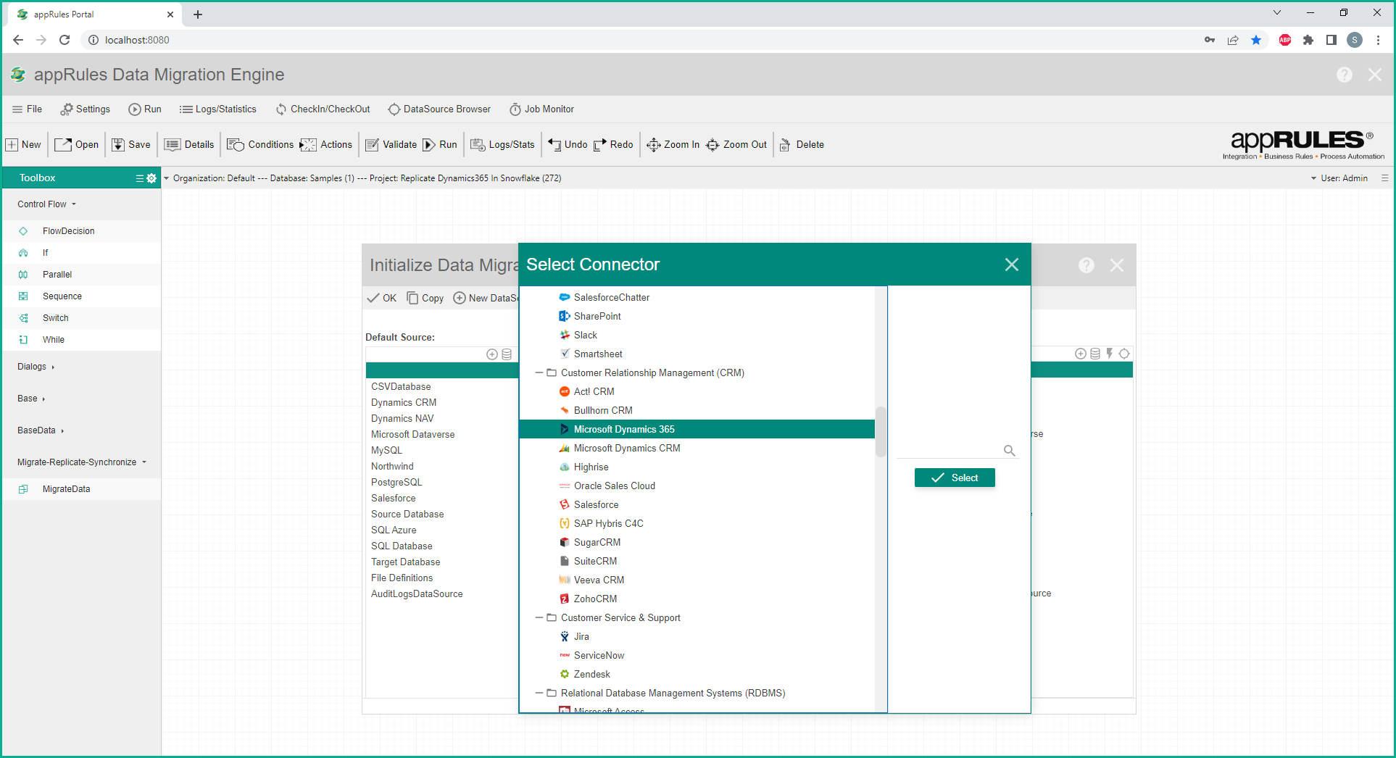Open the Job Monitor
1396x758 pixels.
[x=541, y=109]
